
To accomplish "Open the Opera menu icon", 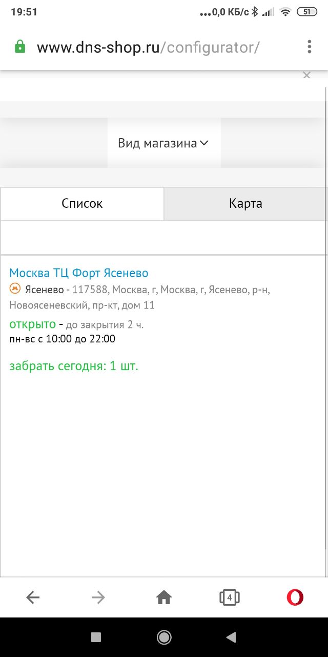I will [295, 597].
